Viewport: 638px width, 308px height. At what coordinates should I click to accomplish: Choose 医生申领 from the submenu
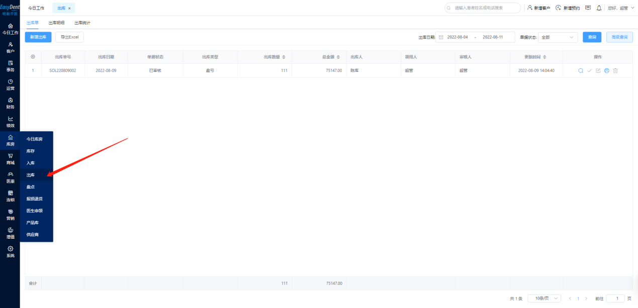pos(36,211)
